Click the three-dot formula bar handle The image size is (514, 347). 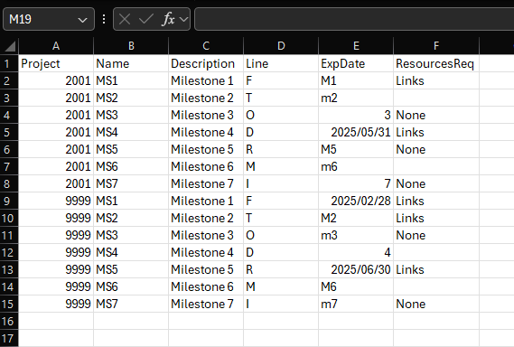point(104,19)
